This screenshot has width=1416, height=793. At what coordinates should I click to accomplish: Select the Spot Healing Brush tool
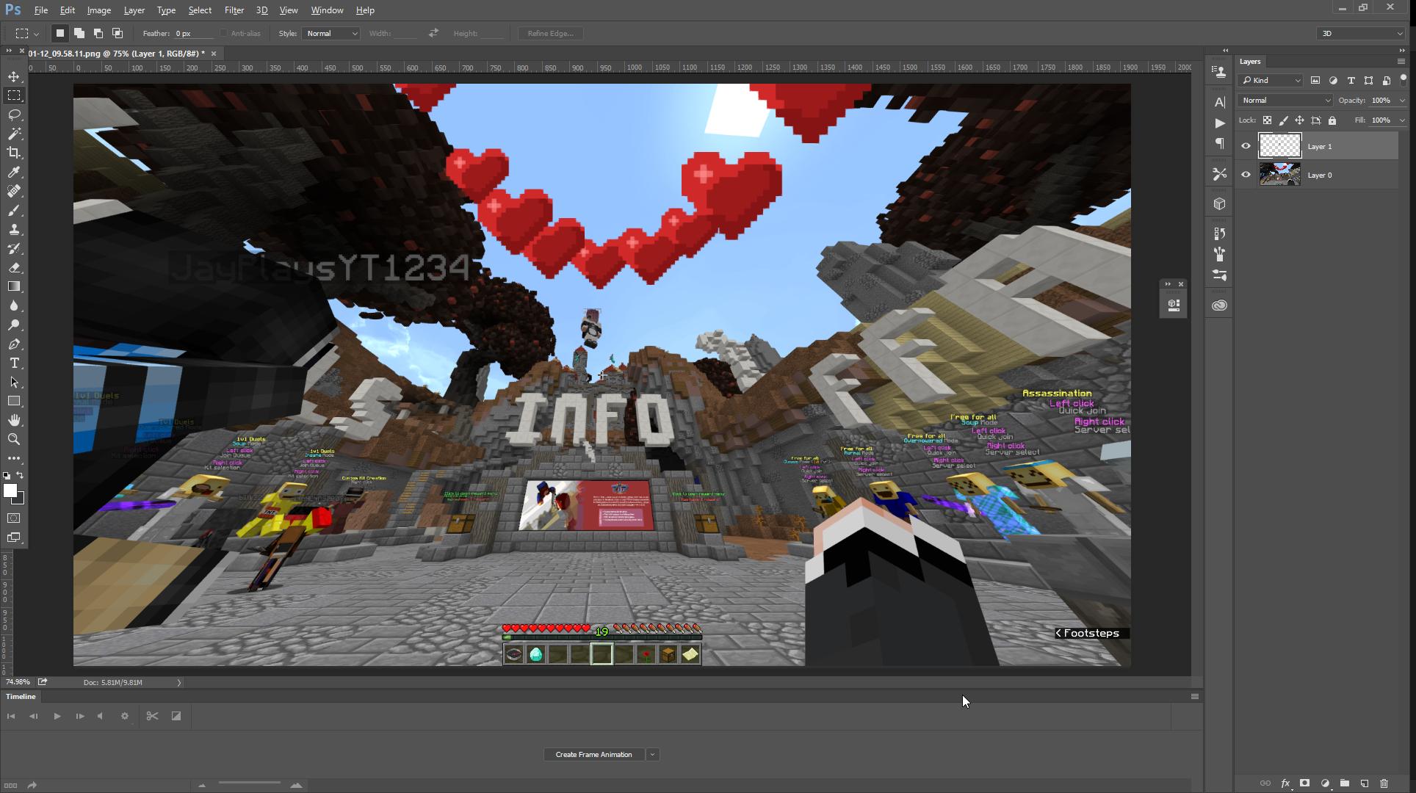click(x=14, y=191)
